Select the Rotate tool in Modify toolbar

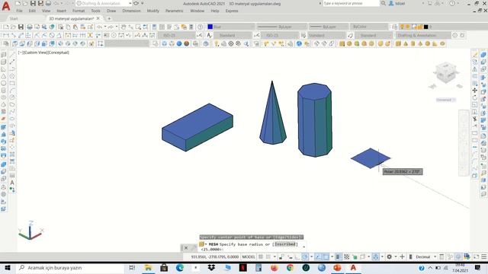(x=474, y=97)
